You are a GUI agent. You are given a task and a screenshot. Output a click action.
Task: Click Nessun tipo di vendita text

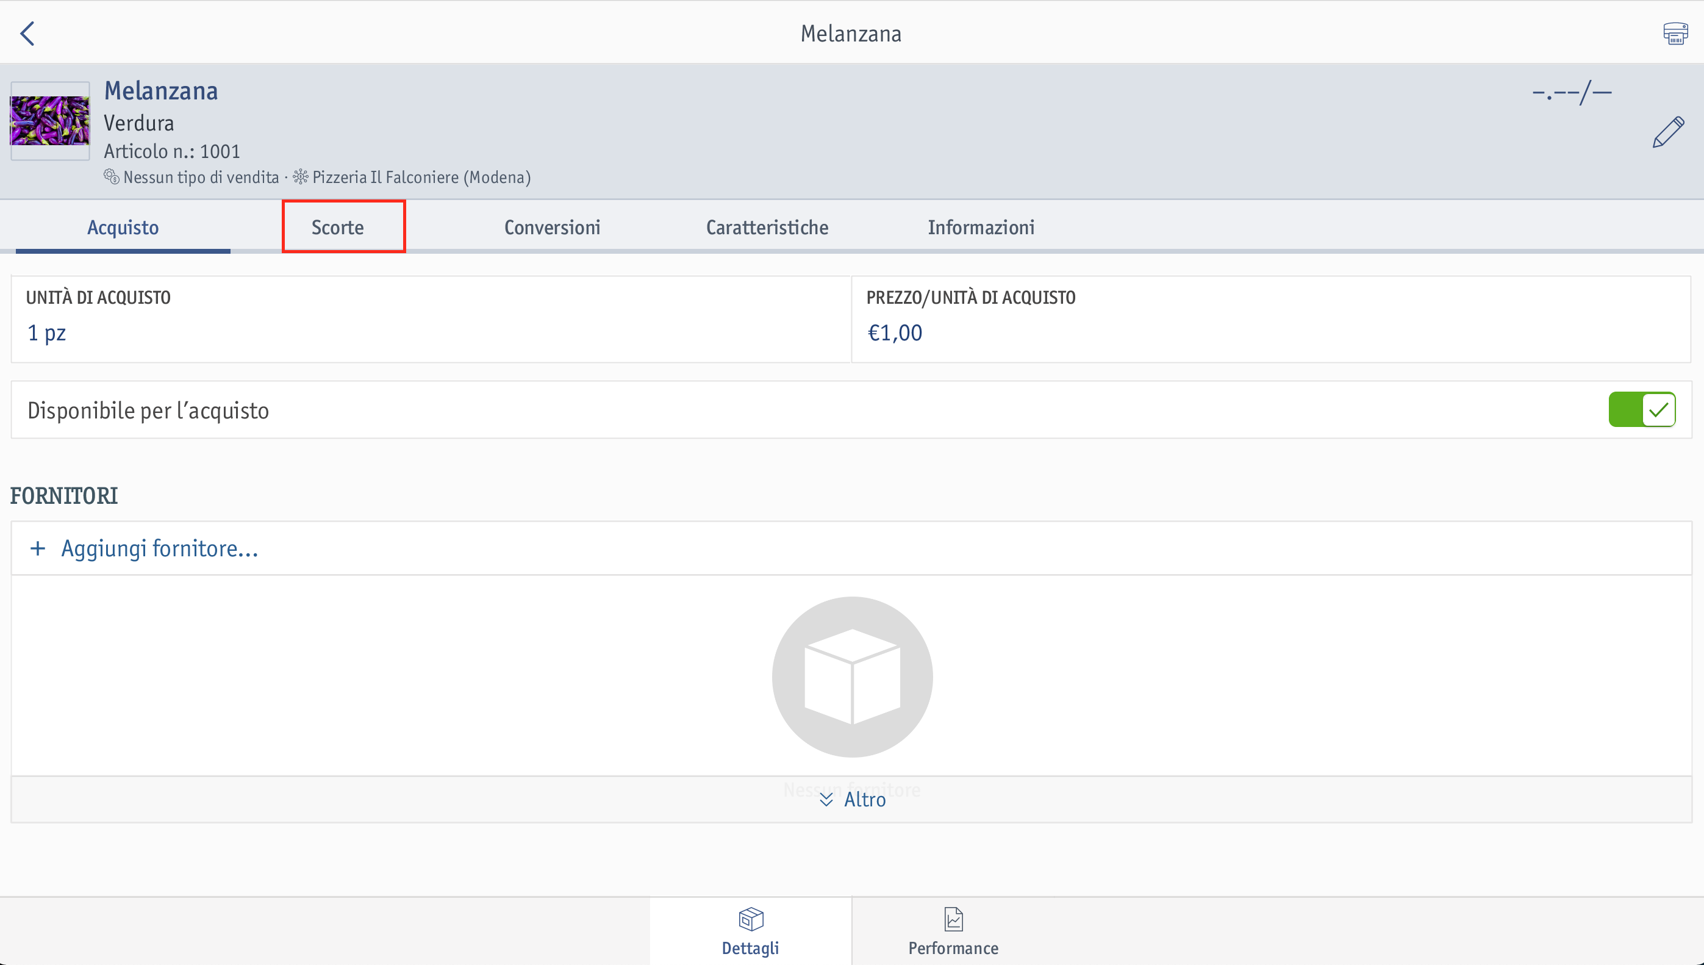pos(201,177)
